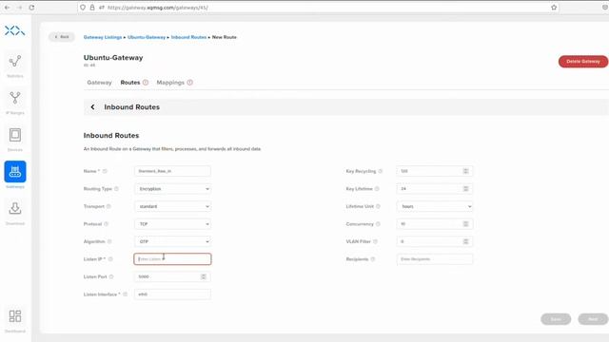The width and height of the screenshot is (609, 342).
Task: Click the info icon next to Routing Type
Action: (x=116, y=189)
